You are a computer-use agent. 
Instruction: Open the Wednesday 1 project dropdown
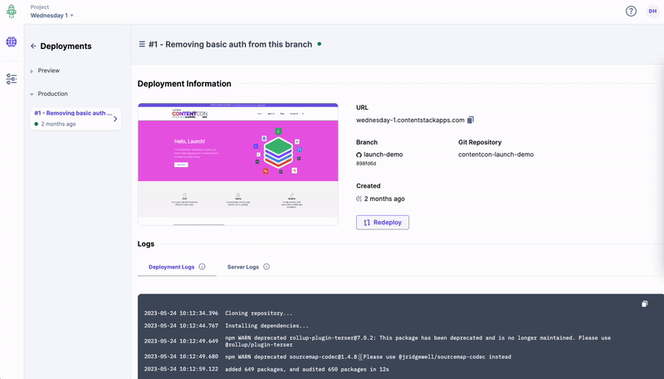52,15
